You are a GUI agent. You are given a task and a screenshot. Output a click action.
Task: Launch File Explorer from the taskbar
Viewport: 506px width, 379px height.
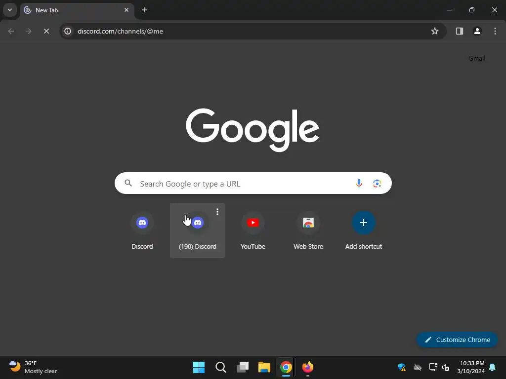[x=264, y=367]
